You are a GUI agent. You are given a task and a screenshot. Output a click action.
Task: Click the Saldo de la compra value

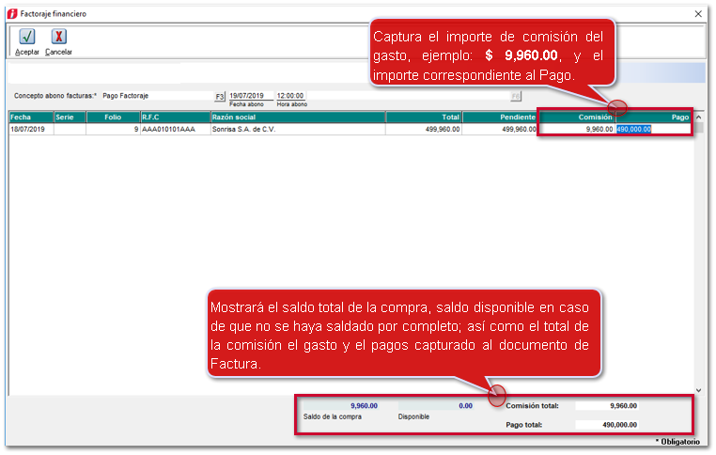click(x=338, y=406)
